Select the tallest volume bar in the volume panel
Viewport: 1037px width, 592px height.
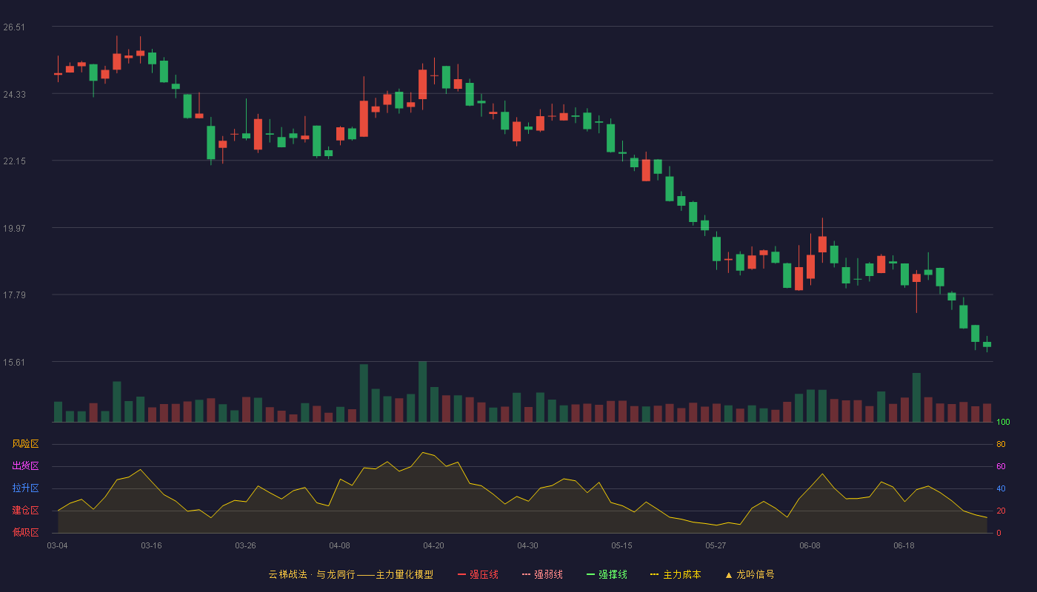pyautogui.click(x=422, y=391)
